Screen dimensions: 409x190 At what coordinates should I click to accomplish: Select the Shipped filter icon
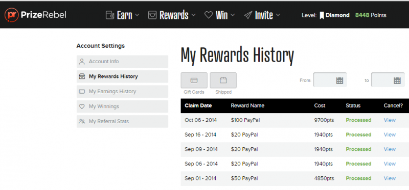point(223,80)
